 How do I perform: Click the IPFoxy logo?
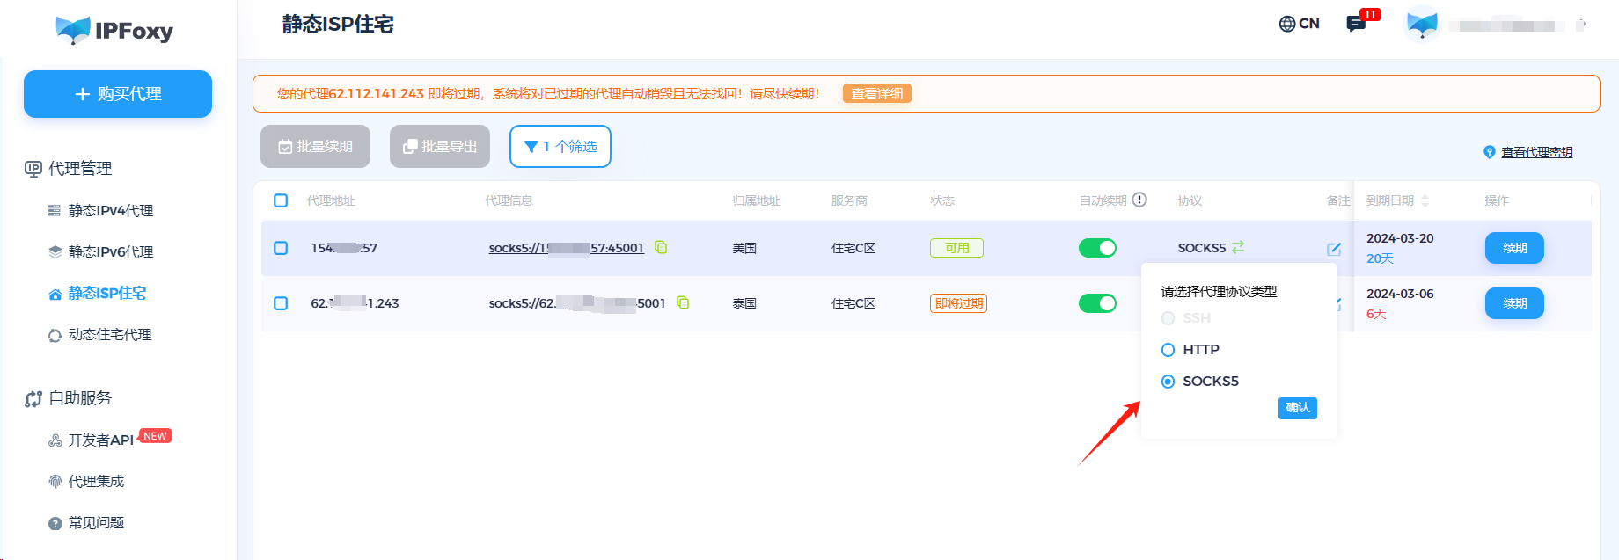tap(114, 31)
